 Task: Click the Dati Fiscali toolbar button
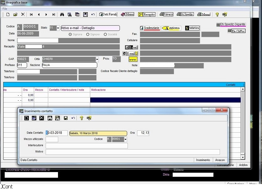pyautogui.click(x=108, y=14)
